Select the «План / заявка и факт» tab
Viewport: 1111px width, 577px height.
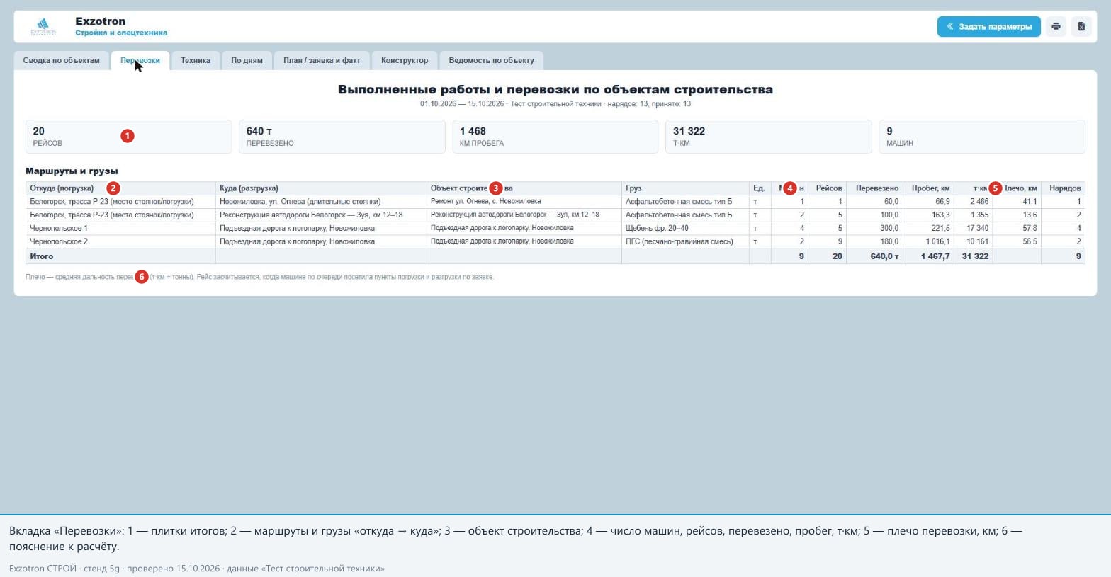[322, 61]
